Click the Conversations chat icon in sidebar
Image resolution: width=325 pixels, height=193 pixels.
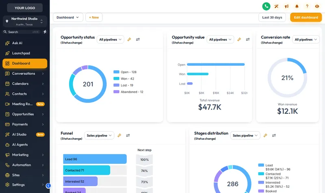(x=7, y=74)
